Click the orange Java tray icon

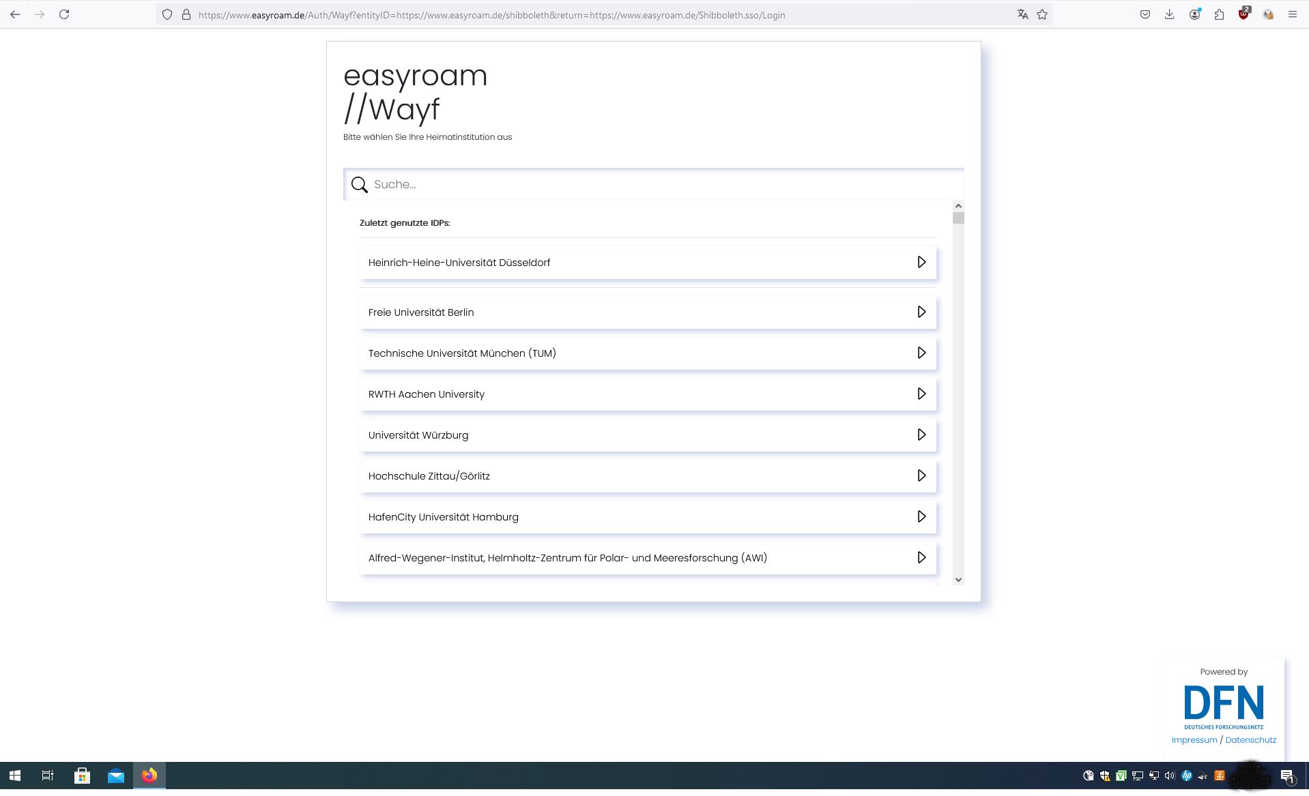click(1220, 776)
